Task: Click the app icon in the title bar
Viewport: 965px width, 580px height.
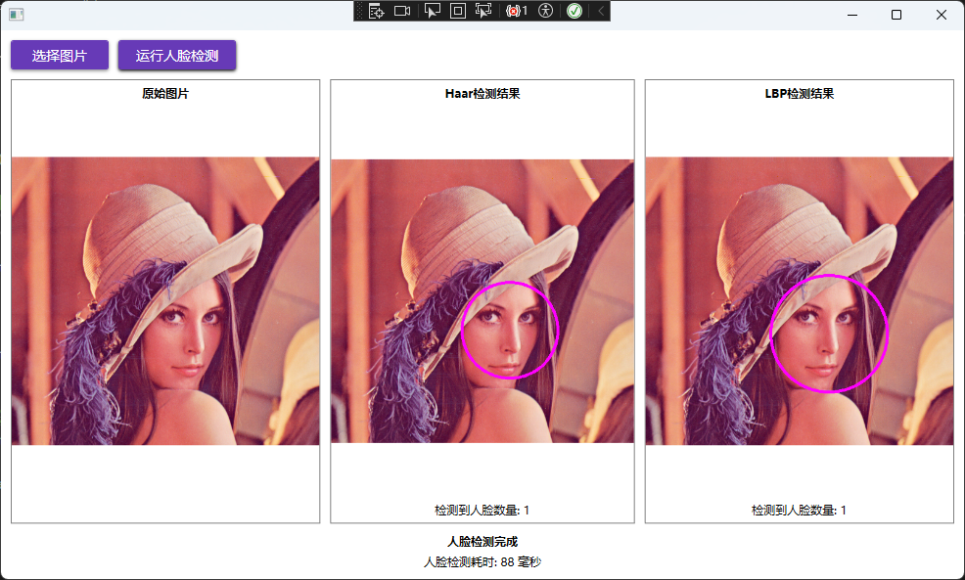Action: pyautogui.click(x=17, y=15)
